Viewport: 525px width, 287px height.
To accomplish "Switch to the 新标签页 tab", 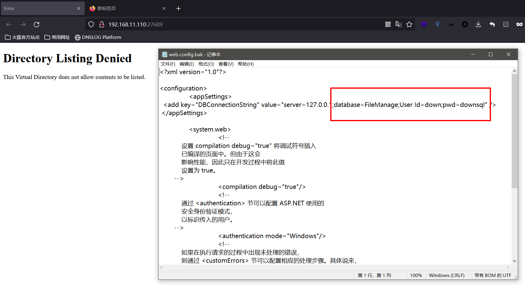I will 128,9.
